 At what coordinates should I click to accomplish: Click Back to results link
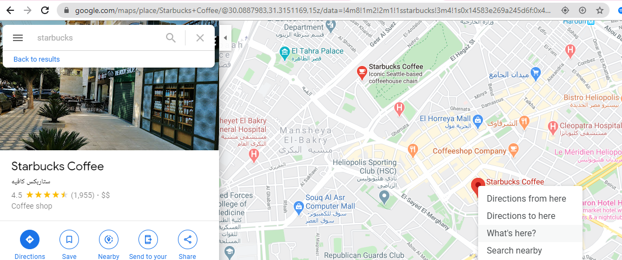36,59
